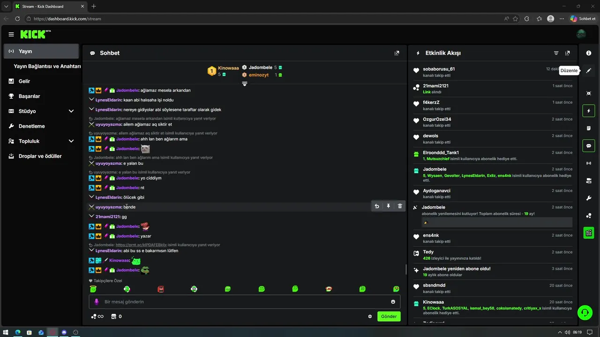Open the user avatar menu
This screenshot has height=337, width=600.
(x=581, y=34)
